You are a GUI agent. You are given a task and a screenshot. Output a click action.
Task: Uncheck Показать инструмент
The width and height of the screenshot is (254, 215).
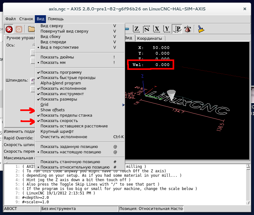(80, 94)
